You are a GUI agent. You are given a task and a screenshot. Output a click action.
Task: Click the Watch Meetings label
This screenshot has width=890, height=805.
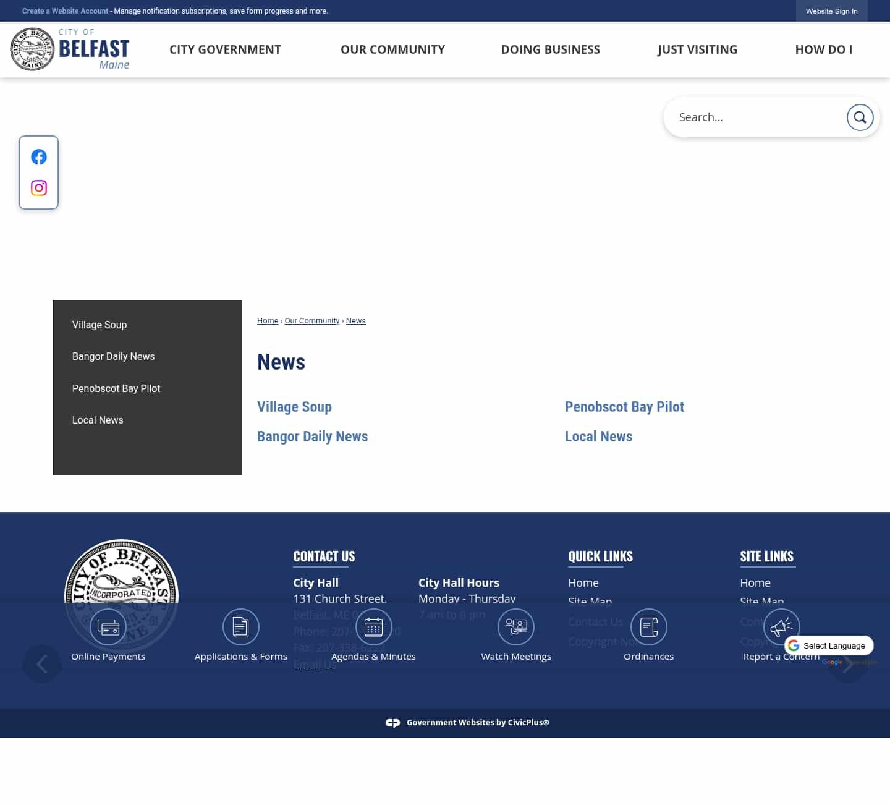click(x=516, y=657)
